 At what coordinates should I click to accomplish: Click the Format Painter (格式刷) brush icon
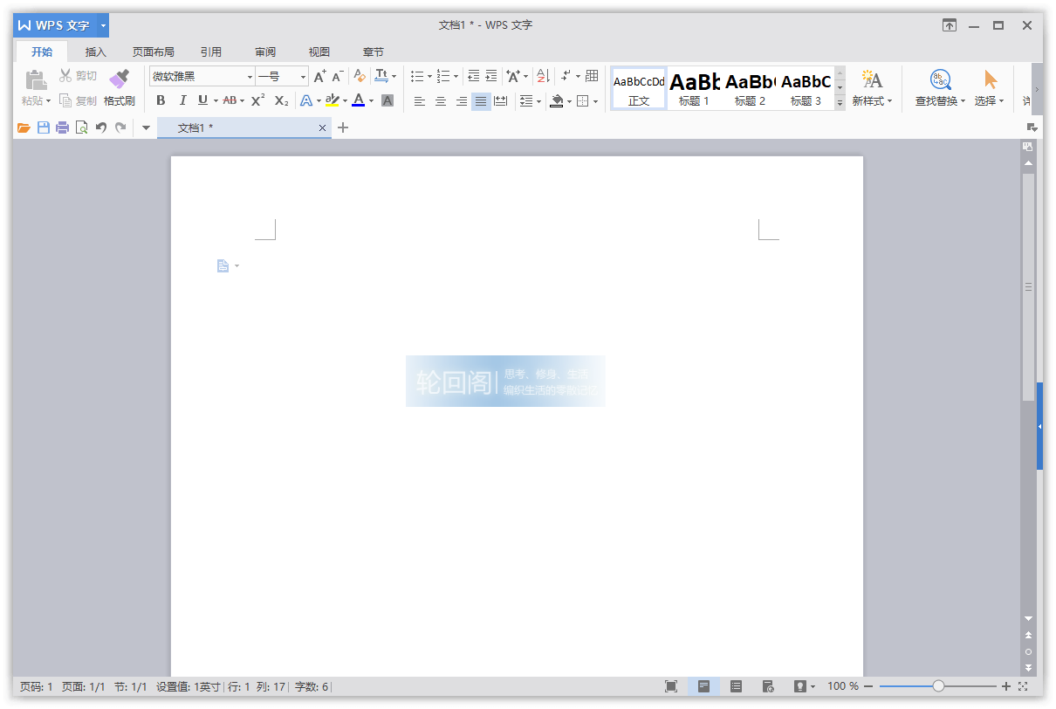(119, 80)
